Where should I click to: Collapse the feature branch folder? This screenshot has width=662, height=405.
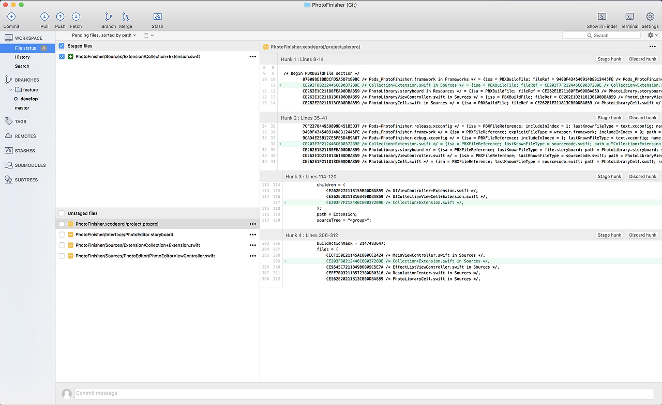(11, 89)
